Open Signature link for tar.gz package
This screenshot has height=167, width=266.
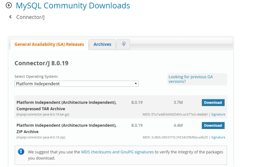[x=218, y=115]
